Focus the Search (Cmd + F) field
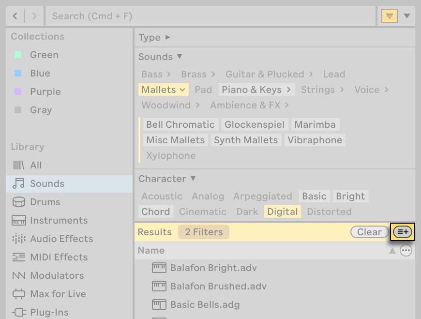Screen dimensions: 421x319 210,16
